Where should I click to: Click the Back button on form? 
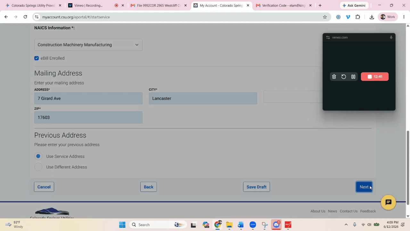tap(148, 187)
